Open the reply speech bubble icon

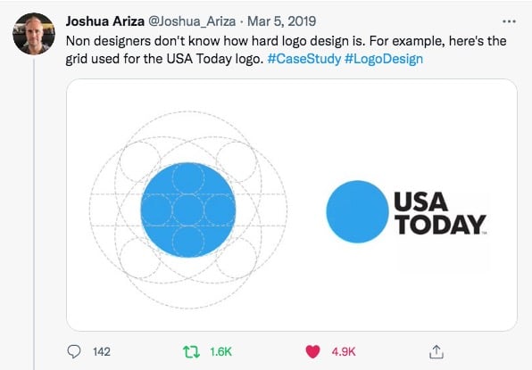click(74, 351)
